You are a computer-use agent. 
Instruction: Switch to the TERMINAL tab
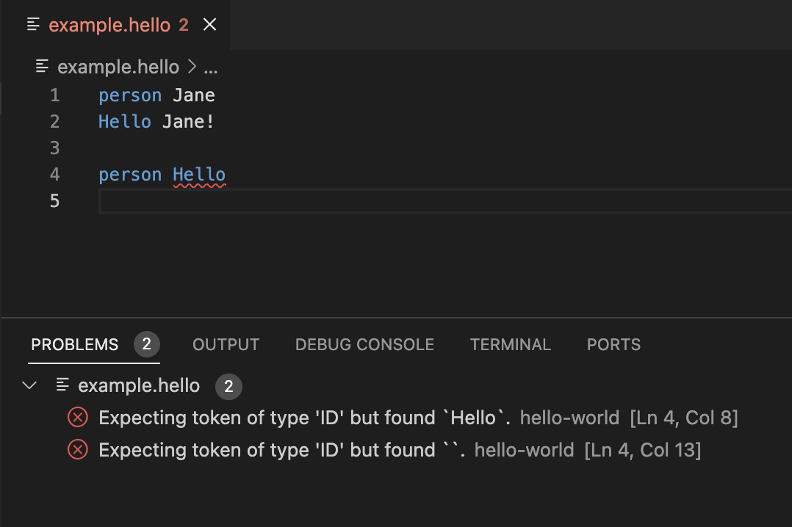click(x=510, y=344)
